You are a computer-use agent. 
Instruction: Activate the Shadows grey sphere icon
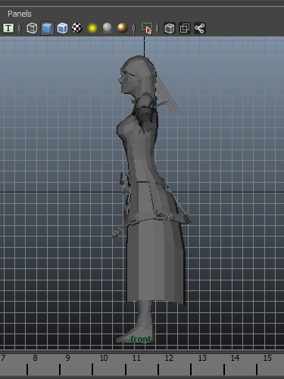[108, 28]
